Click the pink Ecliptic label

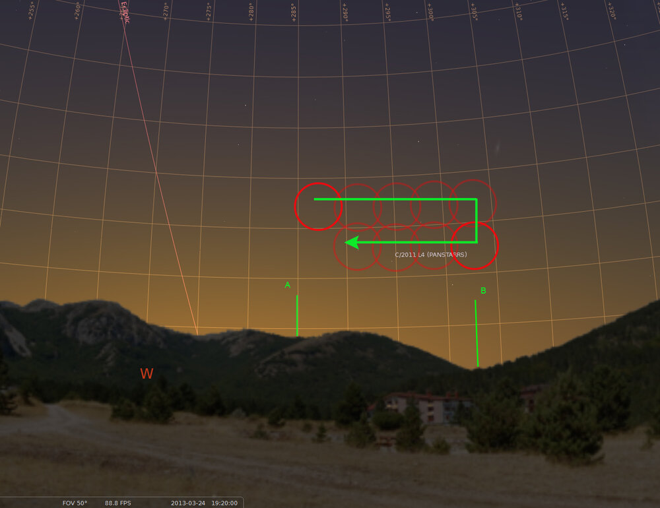(x=124, y=13)
